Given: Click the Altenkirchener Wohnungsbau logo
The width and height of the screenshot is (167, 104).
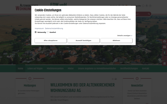Looking at the screenshot, I should pyautogui.click(x=24, y=7).
